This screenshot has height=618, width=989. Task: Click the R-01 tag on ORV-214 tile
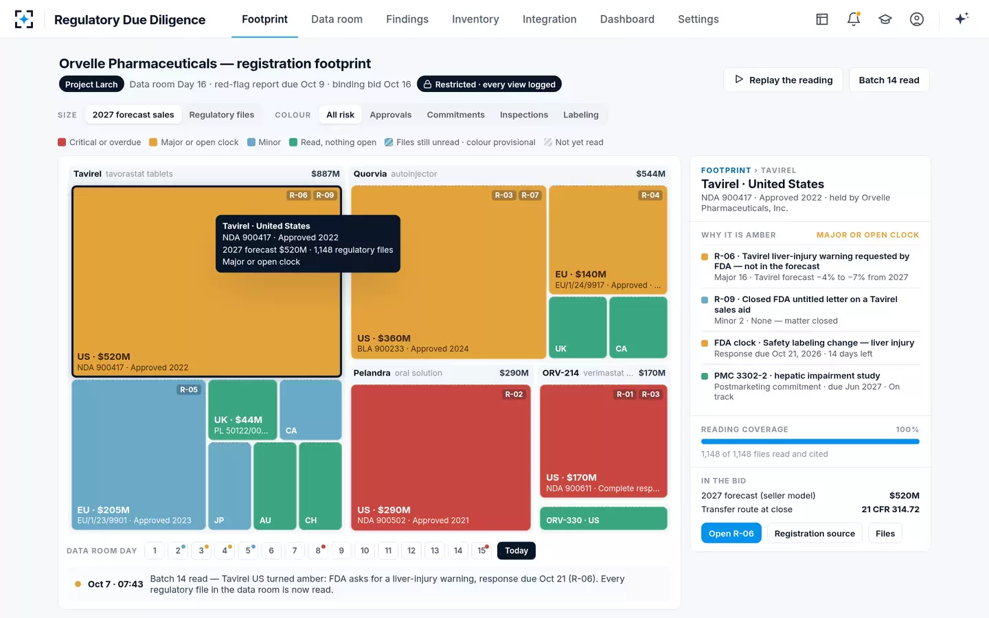[625, 394]
